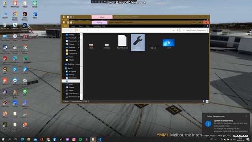
Task: Refresh the current folder view
Action: click(x=178, y=30)
